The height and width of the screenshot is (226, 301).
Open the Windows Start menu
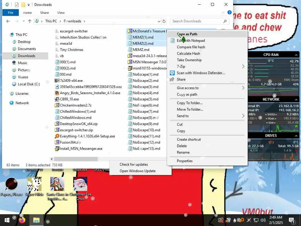point(7,220)
